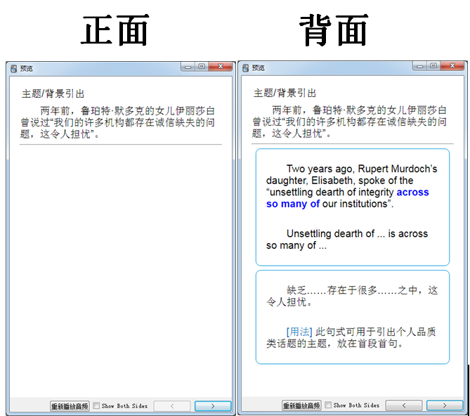Click 'Unsettling dearth of ... is across' pattern text
The image size is (470, 416).
pyautogui.click(x=347, y=240)
